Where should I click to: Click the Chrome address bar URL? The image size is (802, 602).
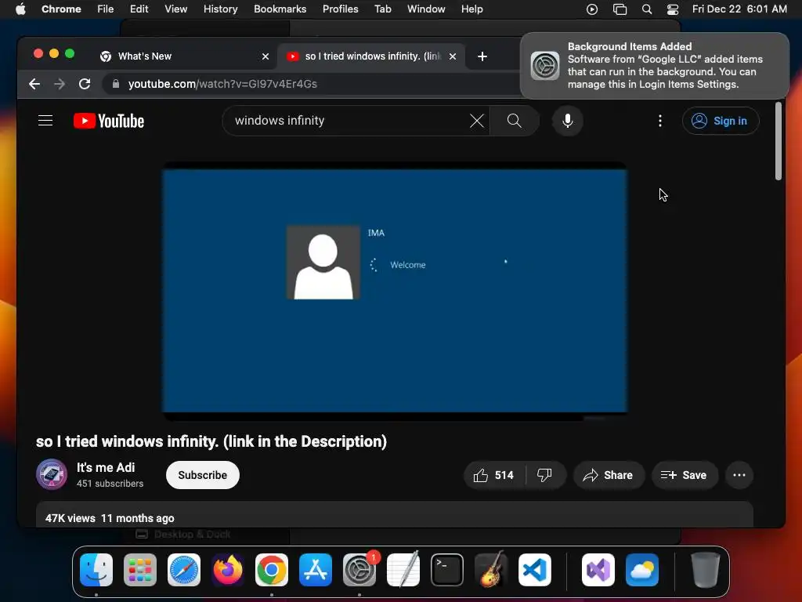pyautogui.click(x=222, y=84)
